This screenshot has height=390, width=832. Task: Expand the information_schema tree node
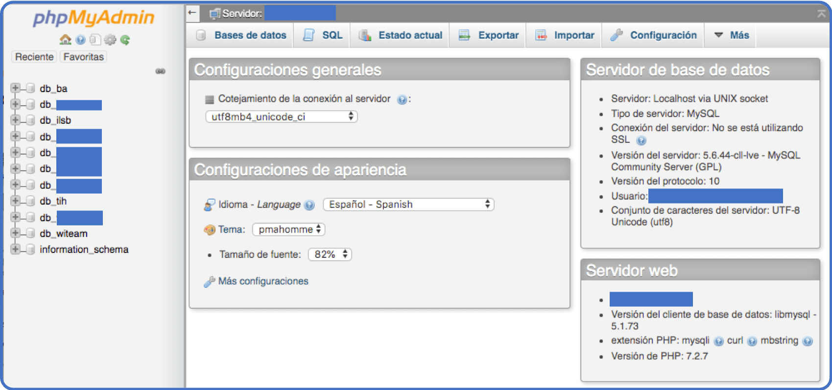pyautogui.click(x=15, y=249)
